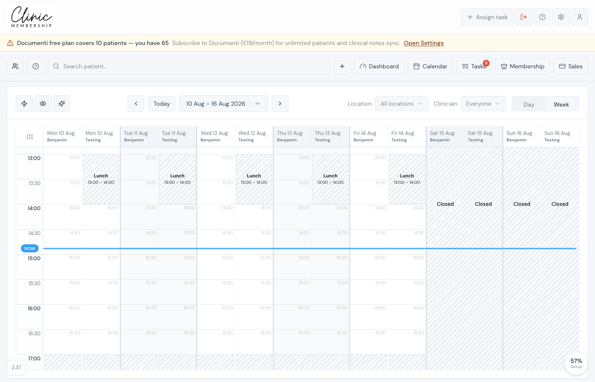Toggle the eye visibility icon
The width and height of the screenshot is (595, 382).
[43, 104]
